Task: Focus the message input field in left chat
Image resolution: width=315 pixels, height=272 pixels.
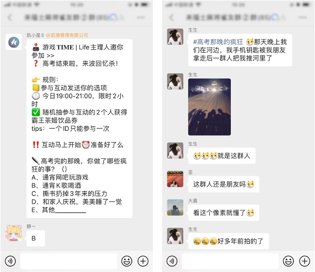Action: (69, 261)
